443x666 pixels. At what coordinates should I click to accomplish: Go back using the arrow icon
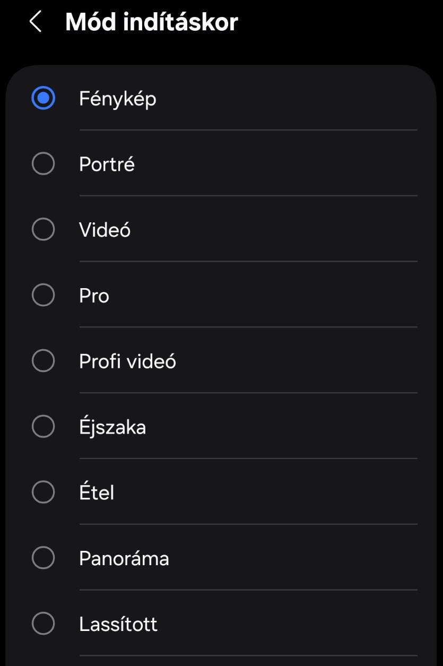36,22
